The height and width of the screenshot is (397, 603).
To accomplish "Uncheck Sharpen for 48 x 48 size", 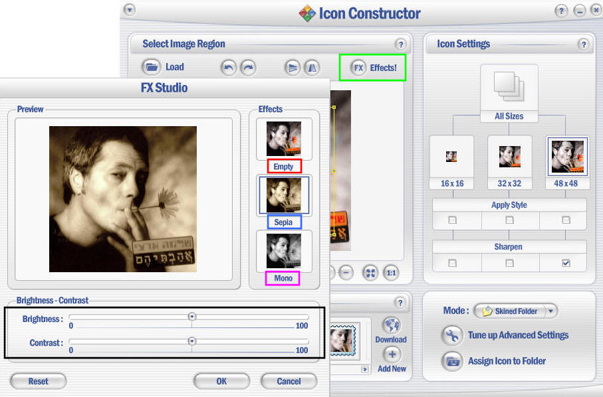I will click(x=566, y=263).
